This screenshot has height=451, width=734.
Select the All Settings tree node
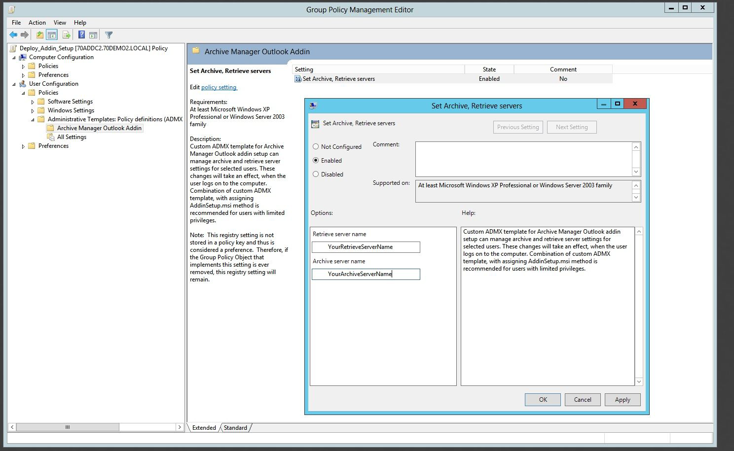click(72, 137)
